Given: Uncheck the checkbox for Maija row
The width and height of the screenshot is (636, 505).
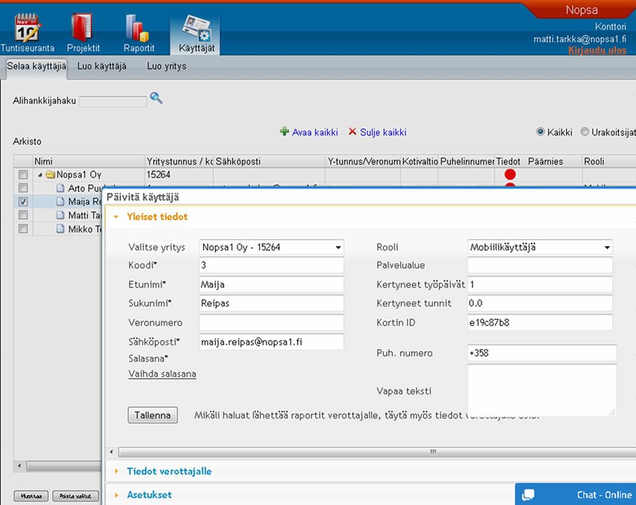Looking at the screenshot, I should [x=23, y=202].
